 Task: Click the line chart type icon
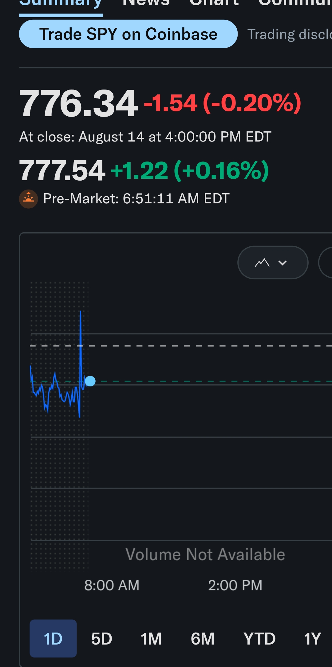[x=262, y=263]
